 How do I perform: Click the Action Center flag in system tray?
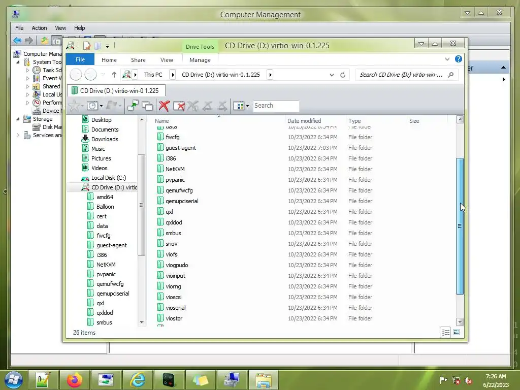pos(443,380)
